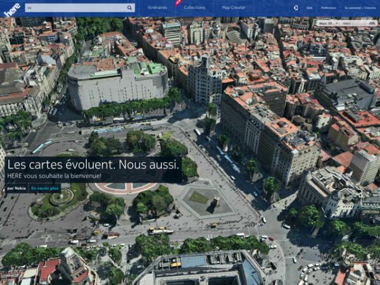Click the 'Les cartes évoluent' welcome banner
The height and width of the screenshot is (285, 380).
93,170
